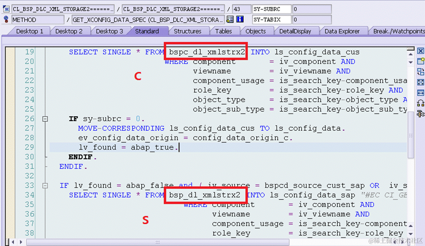Click bspcd_source_cust_sap on line 33

pyautogui.click(x=314, y=186)
